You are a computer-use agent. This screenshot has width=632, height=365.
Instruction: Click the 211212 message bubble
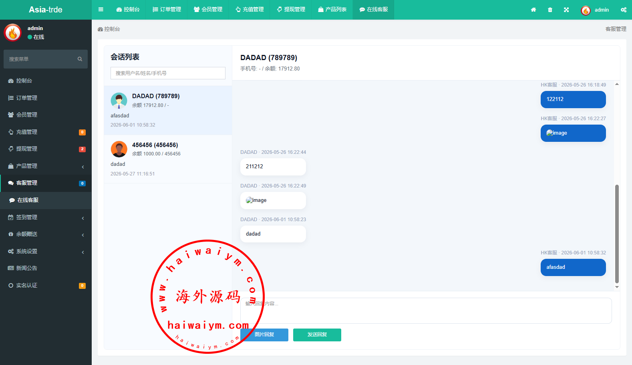tap(273, 167)
